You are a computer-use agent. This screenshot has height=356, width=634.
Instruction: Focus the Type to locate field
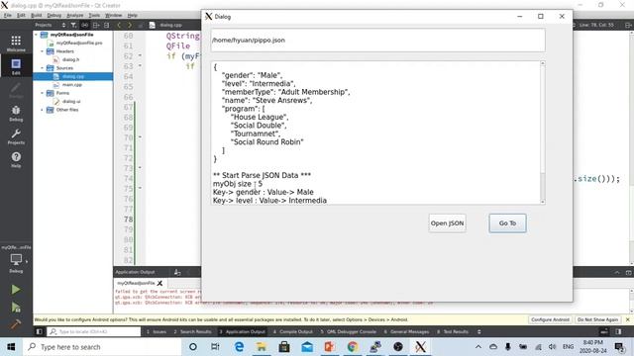(x=94, y=332)
